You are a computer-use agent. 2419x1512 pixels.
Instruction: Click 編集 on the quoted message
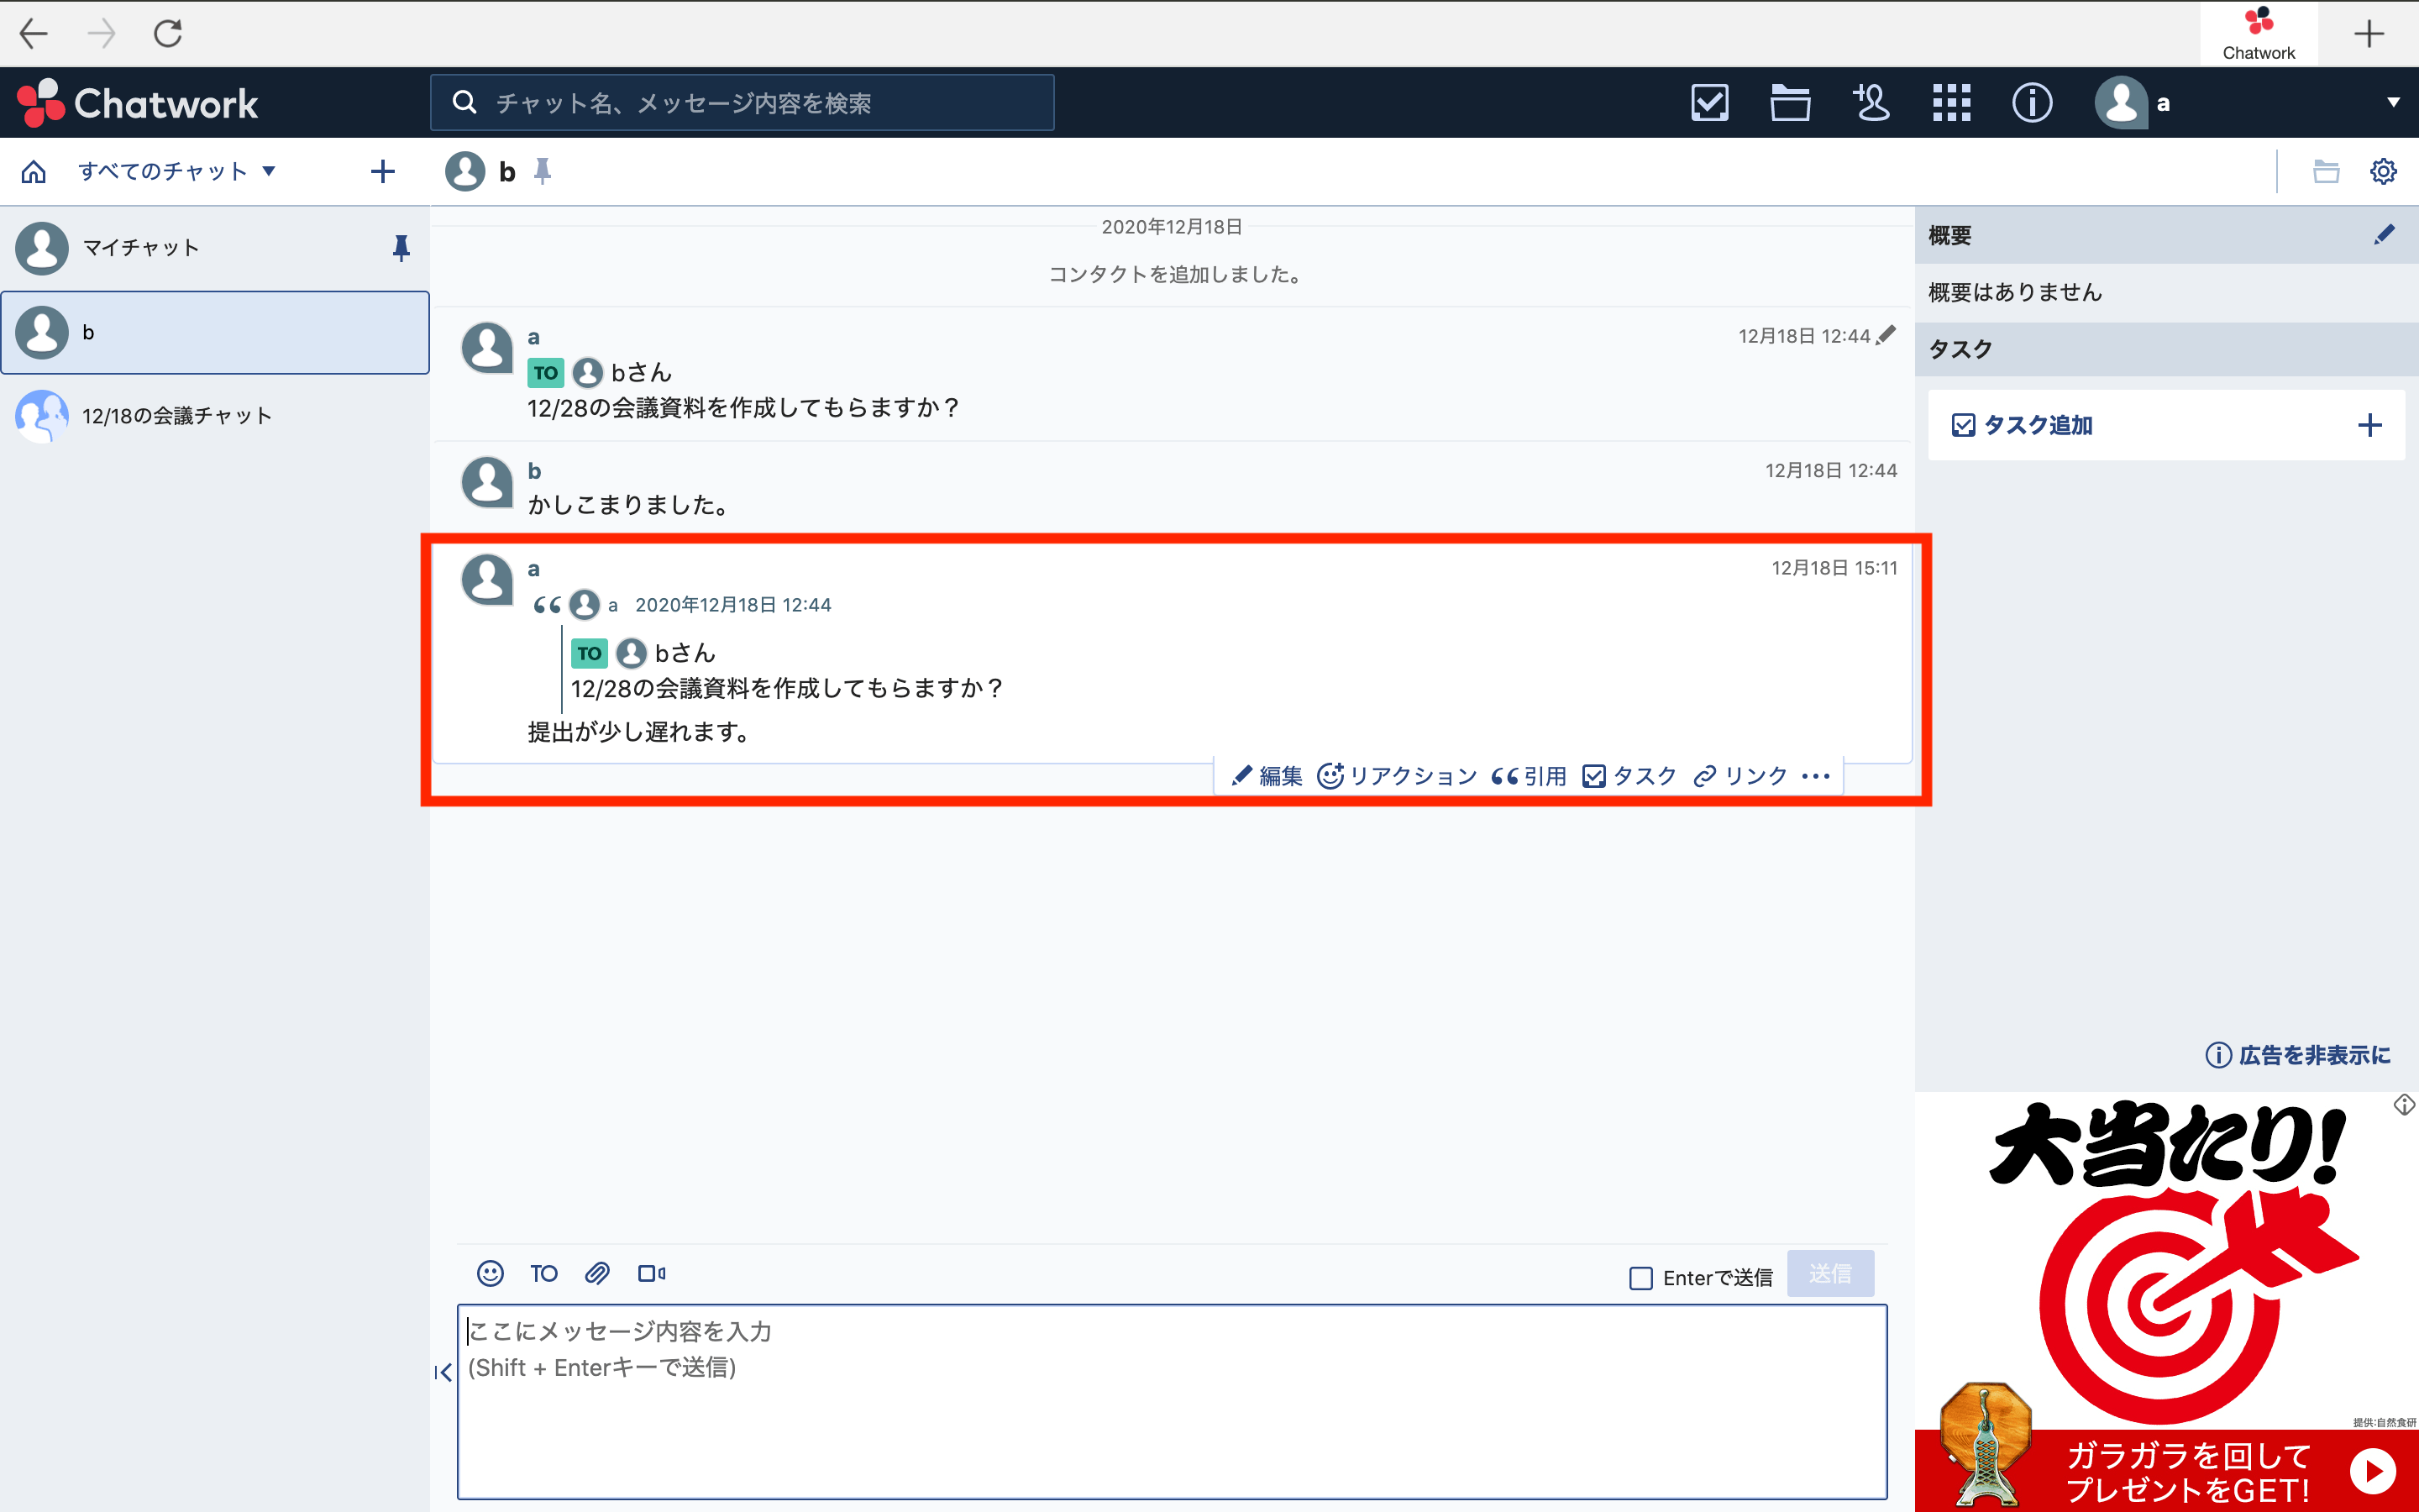[1267, 776]
